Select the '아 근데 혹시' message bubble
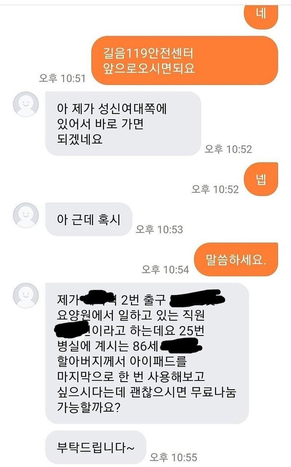Screen dimensions: 291x467 pos(89,220)
